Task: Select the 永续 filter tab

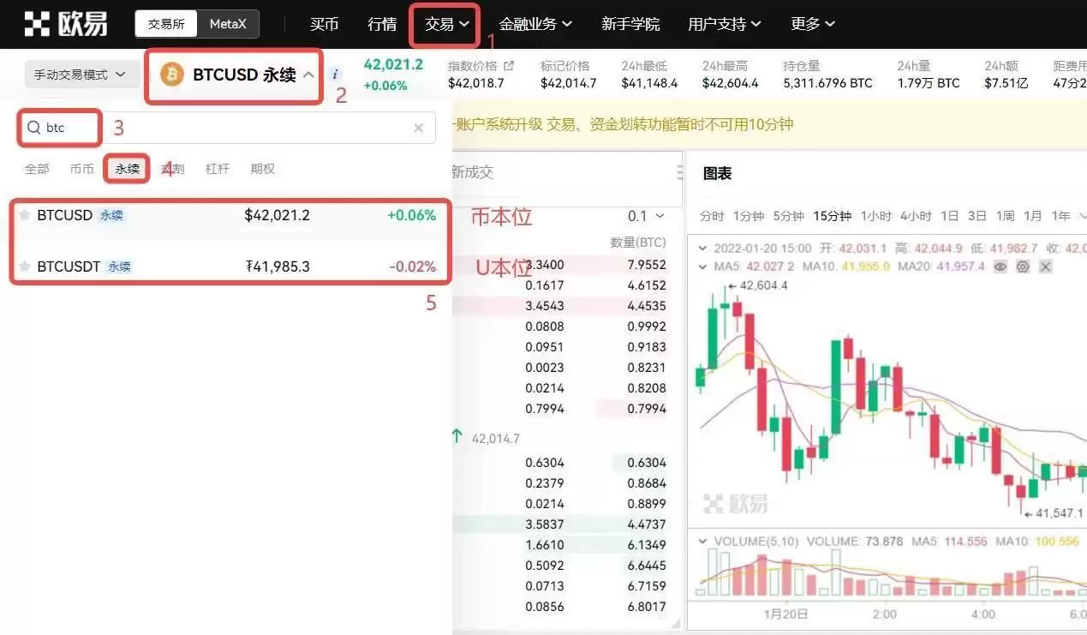Action: (x=126, y=168)
